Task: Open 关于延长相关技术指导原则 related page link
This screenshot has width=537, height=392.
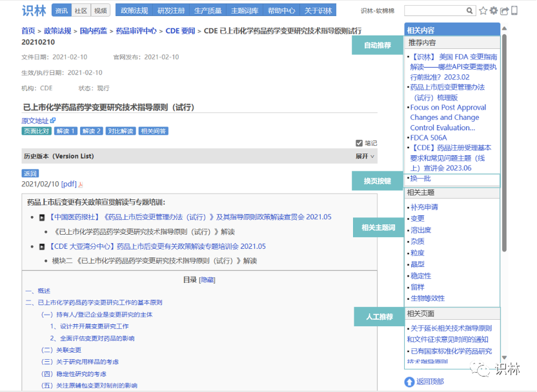Action: 449,334
